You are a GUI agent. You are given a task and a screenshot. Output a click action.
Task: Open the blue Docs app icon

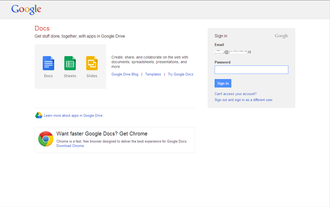(x=48, y=63)
